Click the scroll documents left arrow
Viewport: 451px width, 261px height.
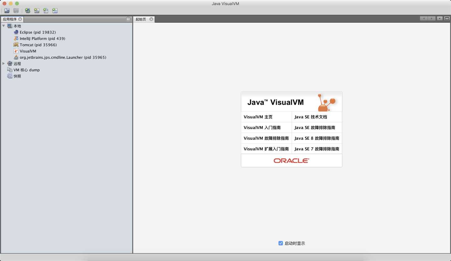tap(424, 19)
